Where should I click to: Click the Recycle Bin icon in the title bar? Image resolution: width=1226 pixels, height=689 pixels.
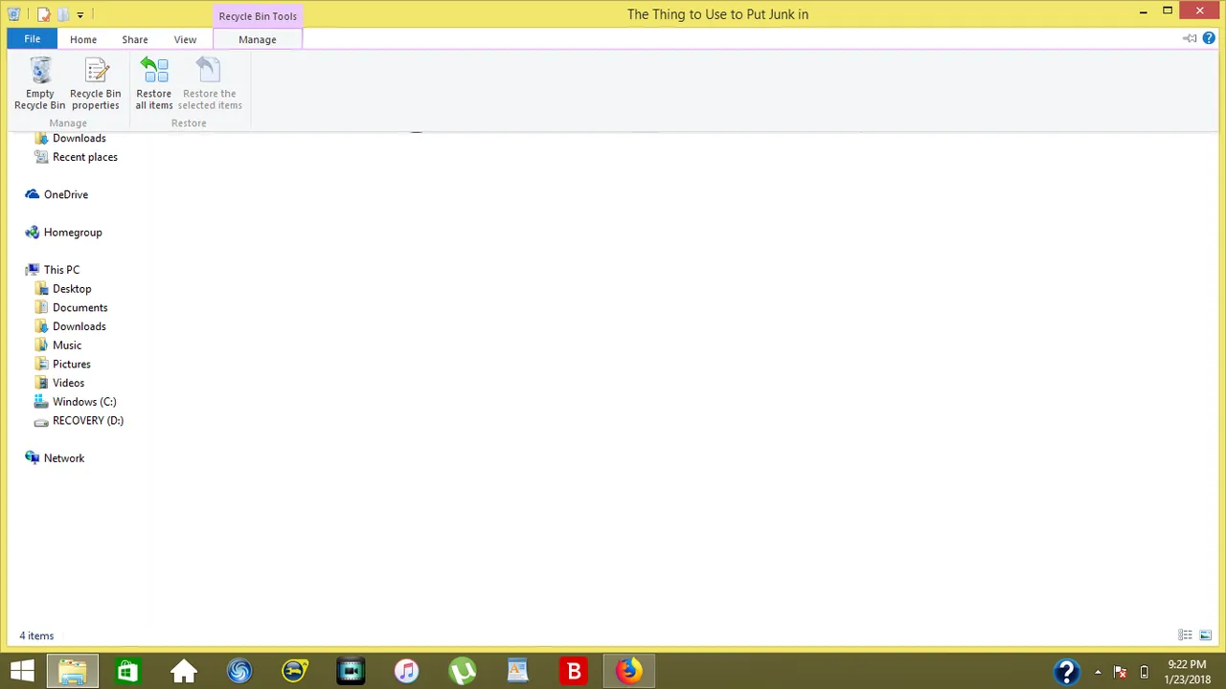click(13, 14)
